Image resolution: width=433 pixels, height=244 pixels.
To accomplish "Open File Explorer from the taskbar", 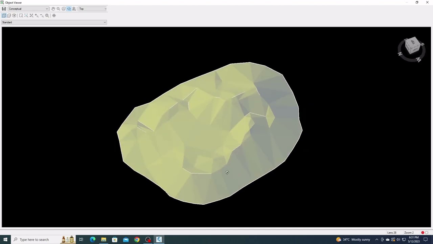I will [x=104, y=240].
